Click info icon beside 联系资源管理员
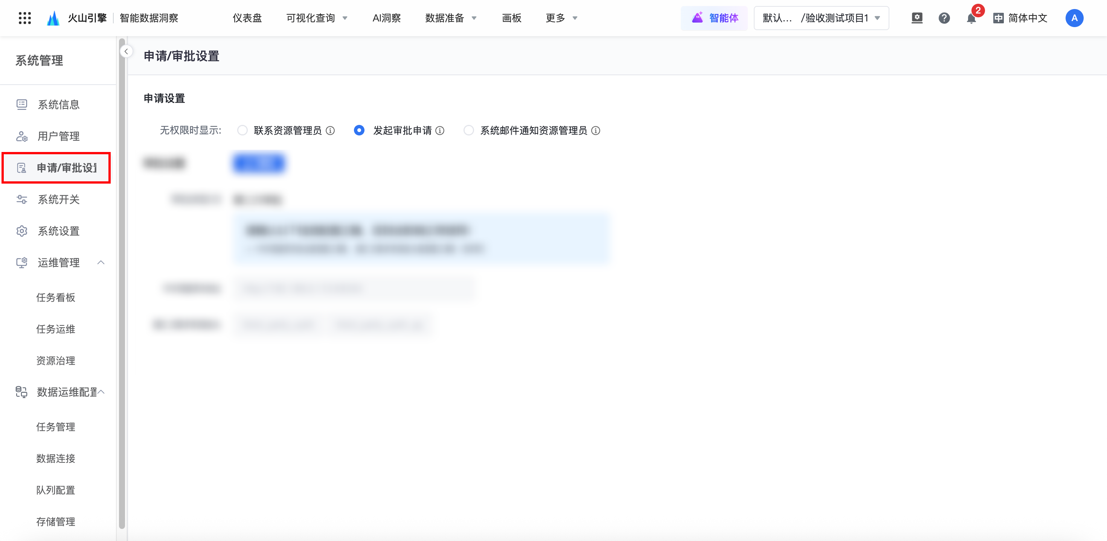Screen dimensions: 1107x541 (x=330, y=131)
